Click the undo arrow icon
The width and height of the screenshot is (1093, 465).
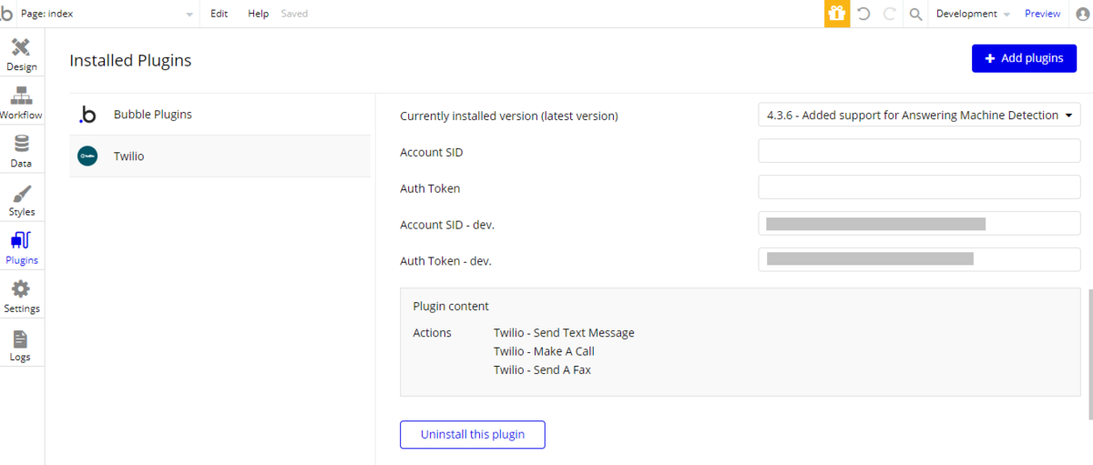[x=863, y=14]
